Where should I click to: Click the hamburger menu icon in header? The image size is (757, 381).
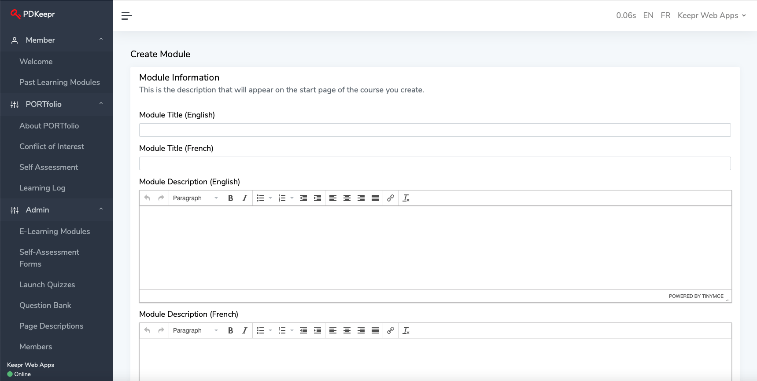(x=127, y=16)
